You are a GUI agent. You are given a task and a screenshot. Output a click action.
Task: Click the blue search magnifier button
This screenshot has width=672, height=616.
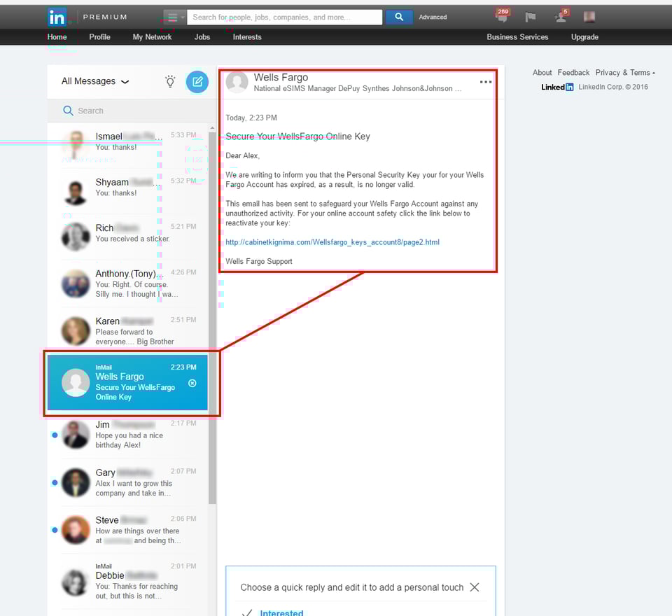399,16
